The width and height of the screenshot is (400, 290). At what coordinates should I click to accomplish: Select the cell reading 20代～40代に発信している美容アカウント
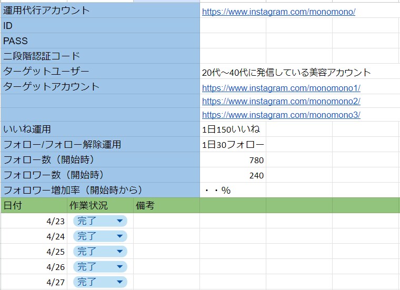(286, 73)
